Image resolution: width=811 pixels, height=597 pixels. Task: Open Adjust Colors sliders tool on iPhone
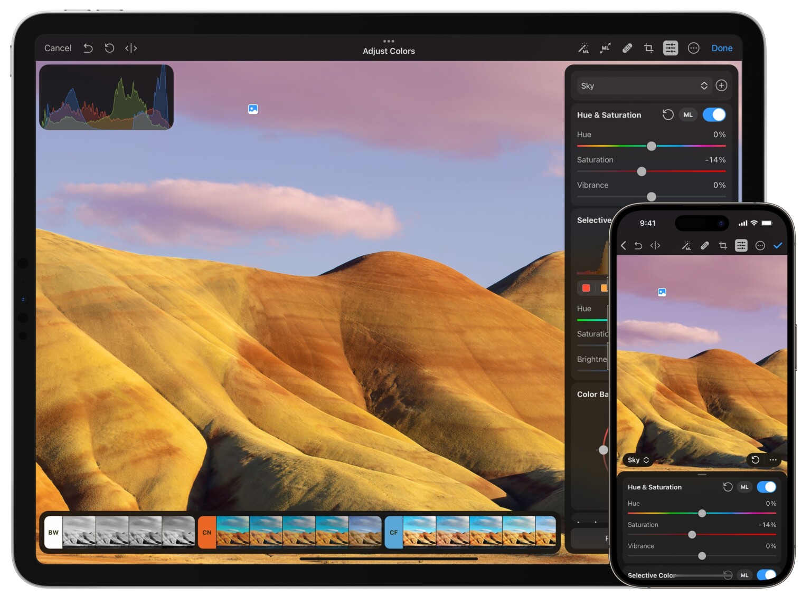tap(741, 245)
